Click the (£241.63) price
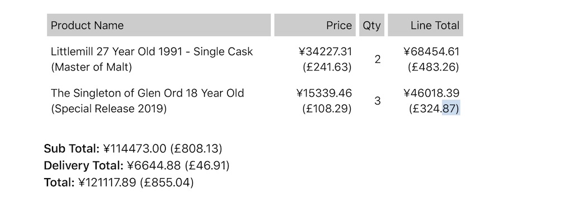572x201 pixels. [327, 68]
